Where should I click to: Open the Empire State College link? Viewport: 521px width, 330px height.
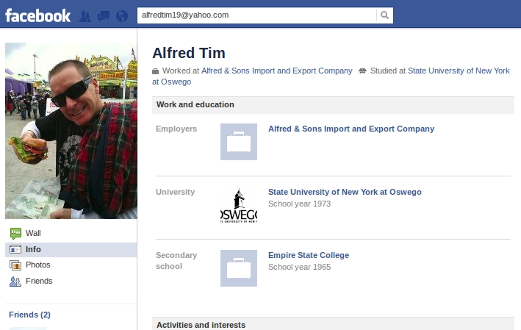[309, 255]
